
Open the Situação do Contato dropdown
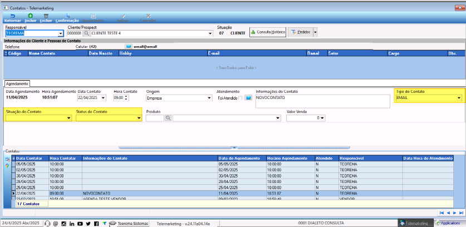pos(69,118)
